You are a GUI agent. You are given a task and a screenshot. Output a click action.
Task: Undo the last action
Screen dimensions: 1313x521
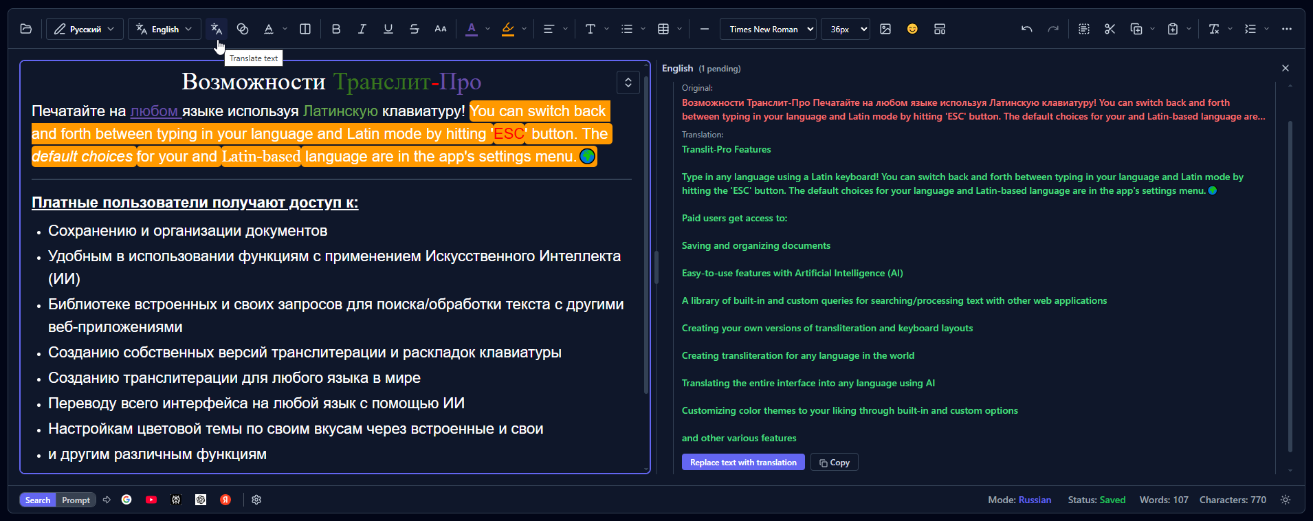1026,29
